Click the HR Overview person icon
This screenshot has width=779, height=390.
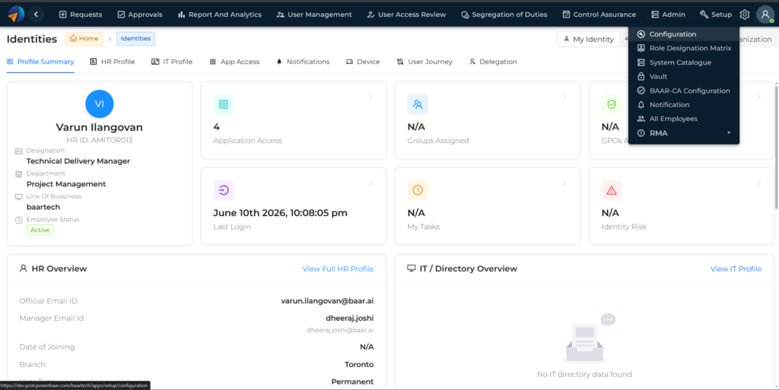(23, 268)
